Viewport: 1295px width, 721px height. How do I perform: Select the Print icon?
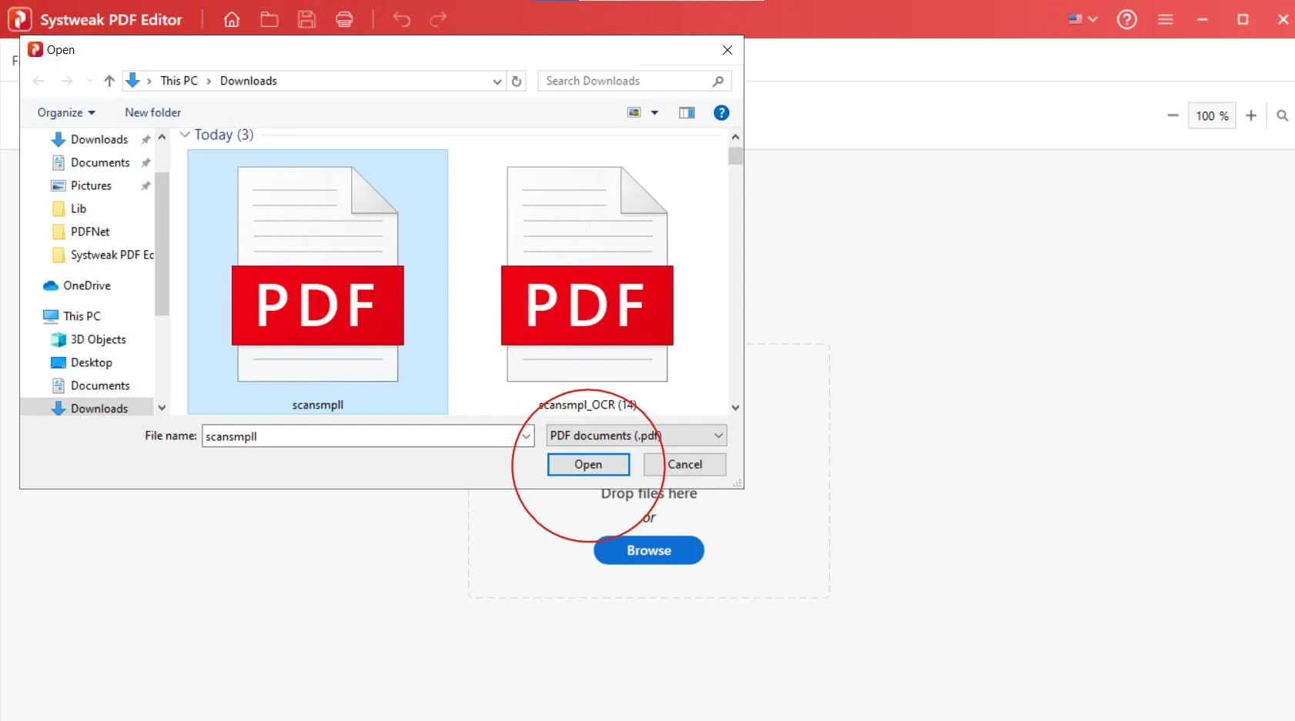point(344,19)
